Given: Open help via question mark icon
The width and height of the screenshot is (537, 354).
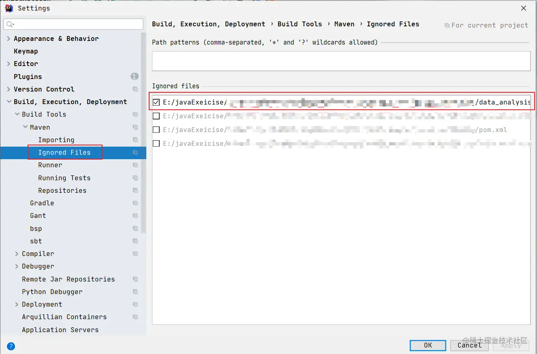Looking at the screenshot, I should [11, 346].
